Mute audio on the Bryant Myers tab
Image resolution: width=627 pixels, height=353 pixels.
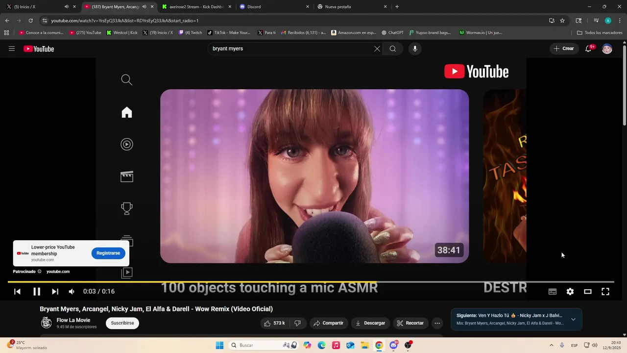pos(144,7)
